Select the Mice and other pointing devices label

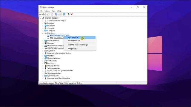click(x=59, y=53)
